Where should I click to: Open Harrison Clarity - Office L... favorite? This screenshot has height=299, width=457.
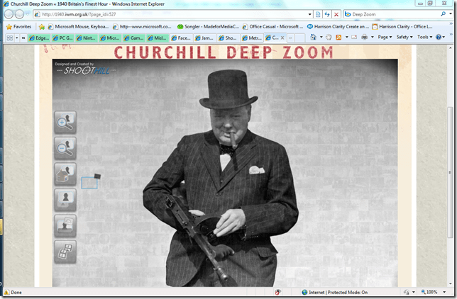point(402,26)
